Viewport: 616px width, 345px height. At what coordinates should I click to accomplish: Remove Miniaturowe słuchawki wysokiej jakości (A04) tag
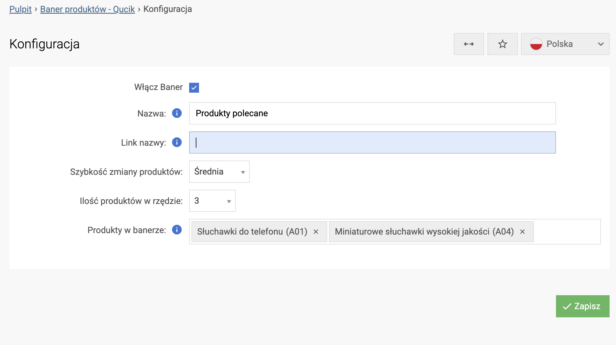click(x=523, y=232)
